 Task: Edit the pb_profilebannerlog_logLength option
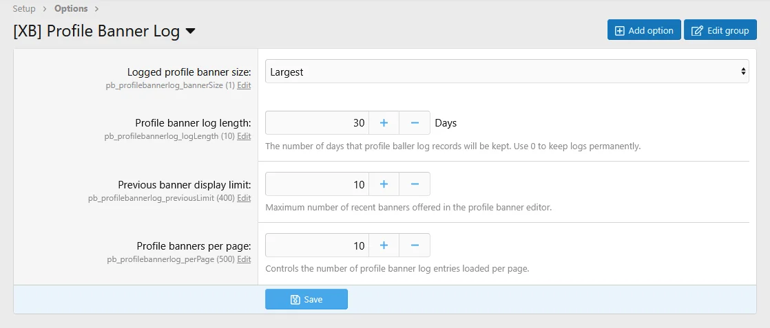(244, 136)
